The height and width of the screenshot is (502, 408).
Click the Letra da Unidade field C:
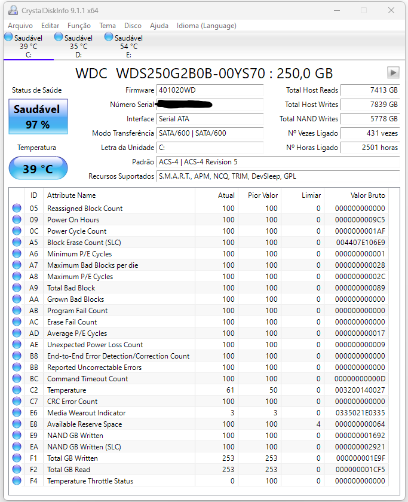click(x=210, y=148)
